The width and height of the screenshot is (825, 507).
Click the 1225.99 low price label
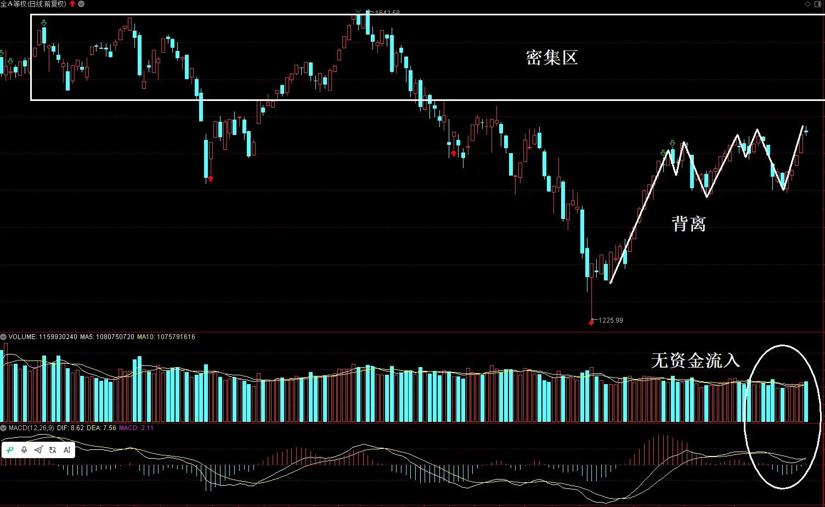(611, 320)
